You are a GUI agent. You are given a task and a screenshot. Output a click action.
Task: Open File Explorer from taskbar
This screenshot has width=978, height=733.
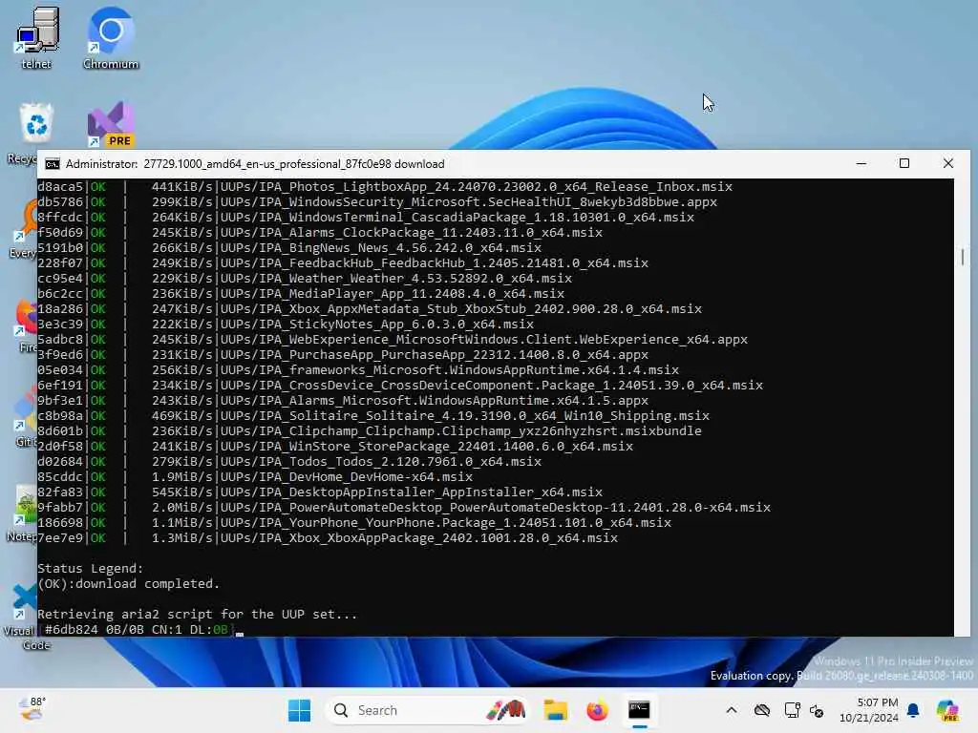tap(555, 710)
